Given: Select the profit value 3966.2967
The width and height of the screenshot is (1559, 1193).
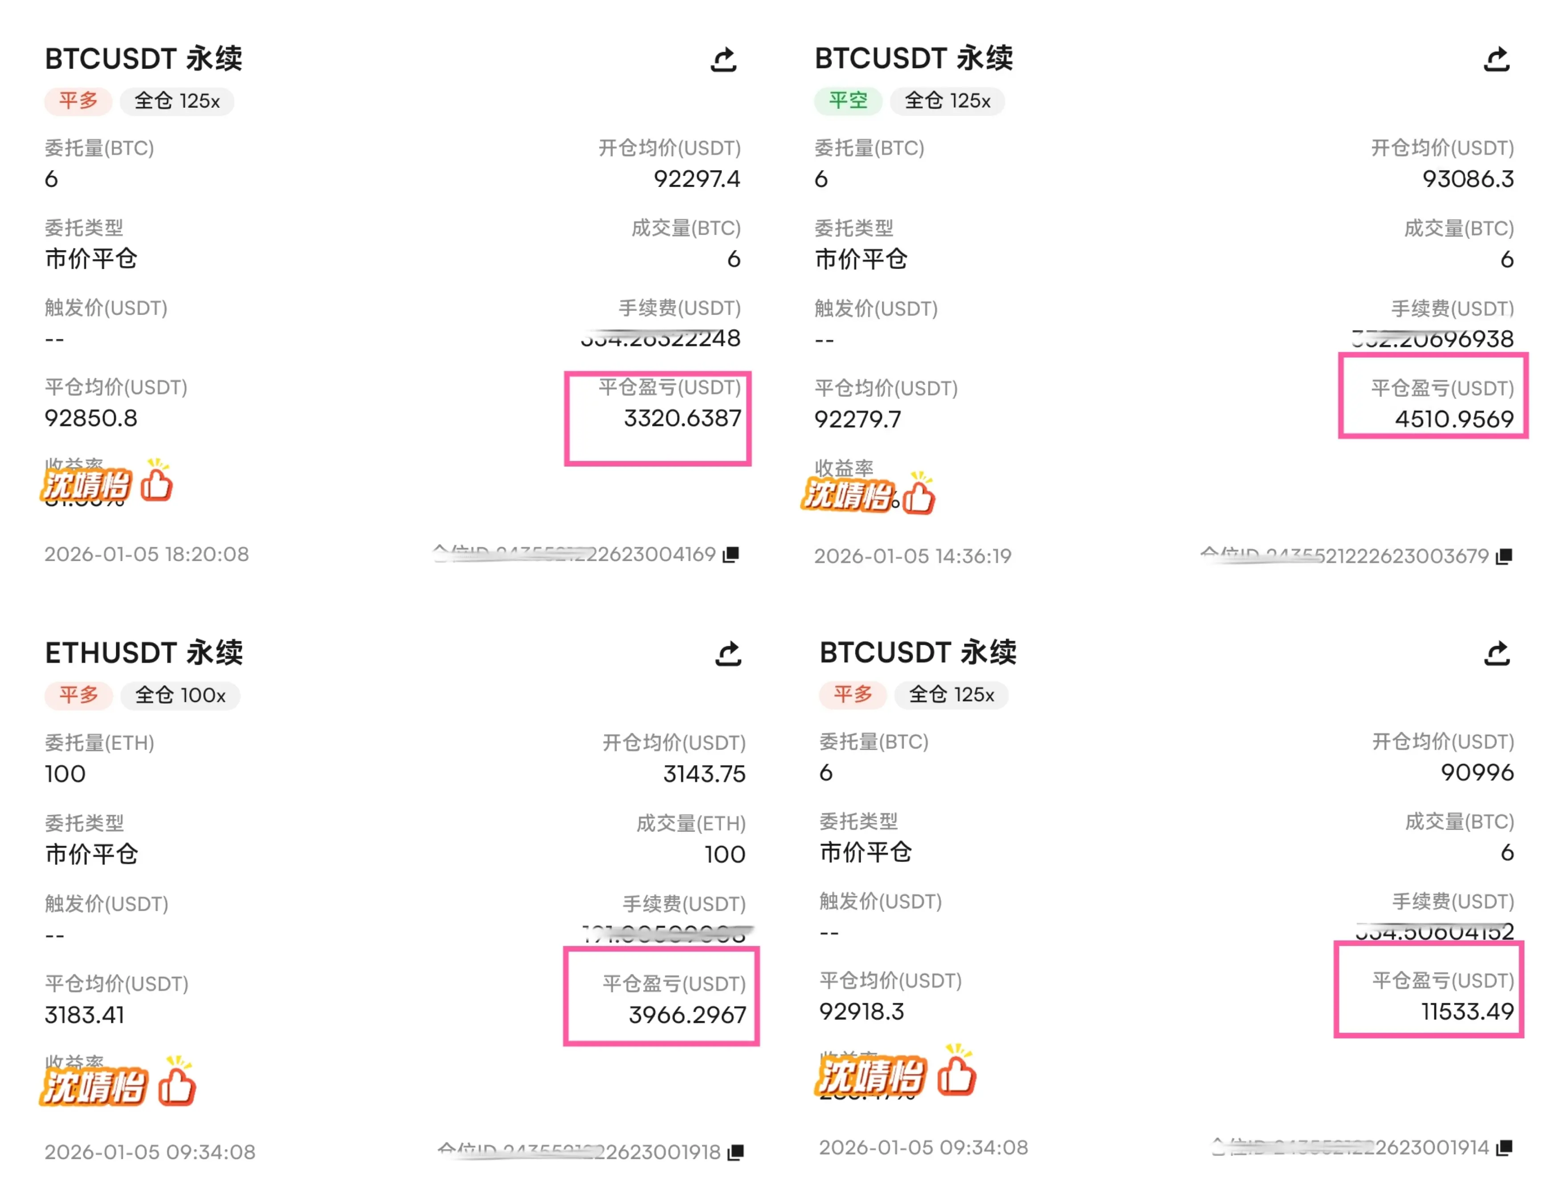Looking at the screenshot, I should tap(687, 1015).
